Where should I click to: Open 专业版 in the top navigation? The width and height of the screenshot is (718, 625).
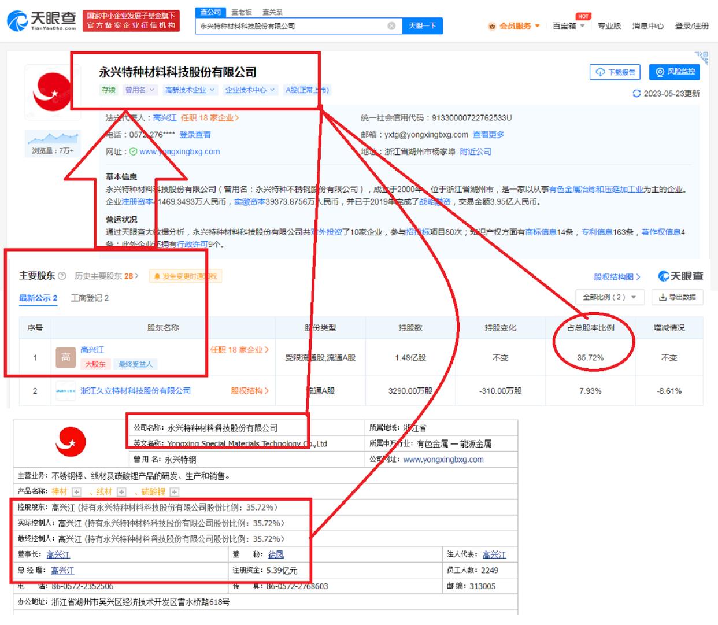point(609,26)
